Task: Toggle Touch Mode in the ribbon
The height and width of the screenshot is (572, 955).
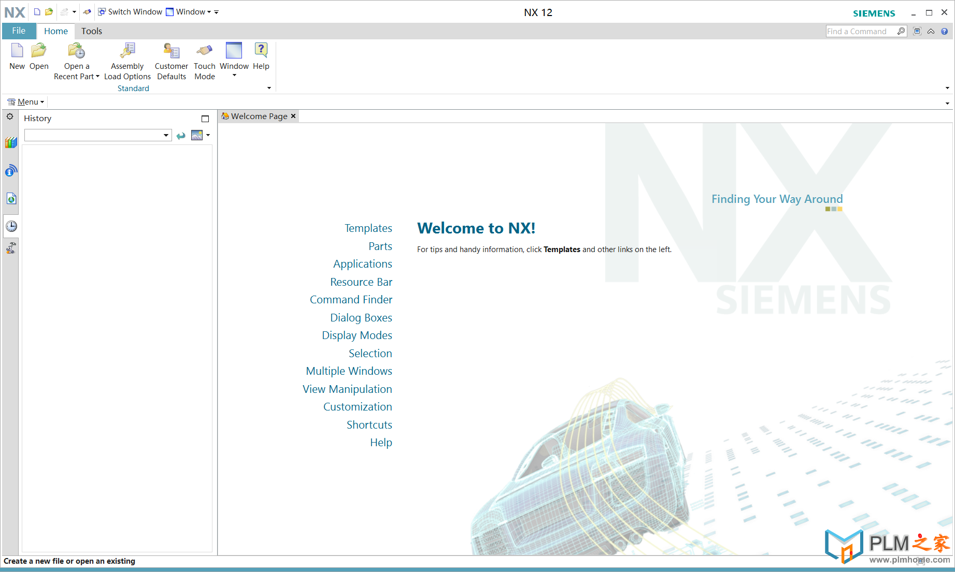Action: coord(205,62)
